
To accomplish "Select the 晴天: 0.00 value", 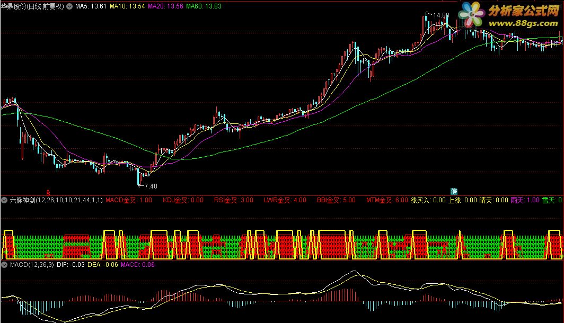I will [493, 200].
